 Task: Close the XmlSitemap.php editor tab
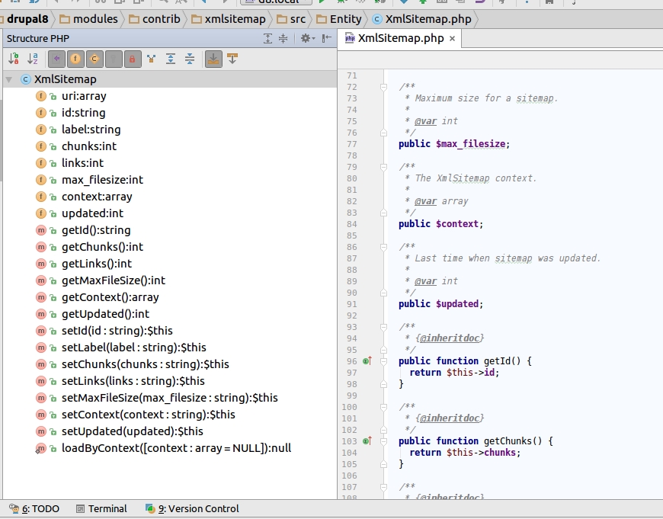point(453,39)
